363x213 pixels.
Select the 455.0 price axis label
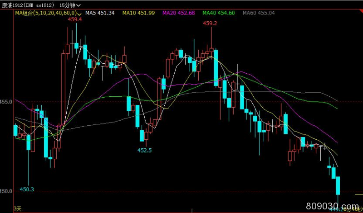6,102
